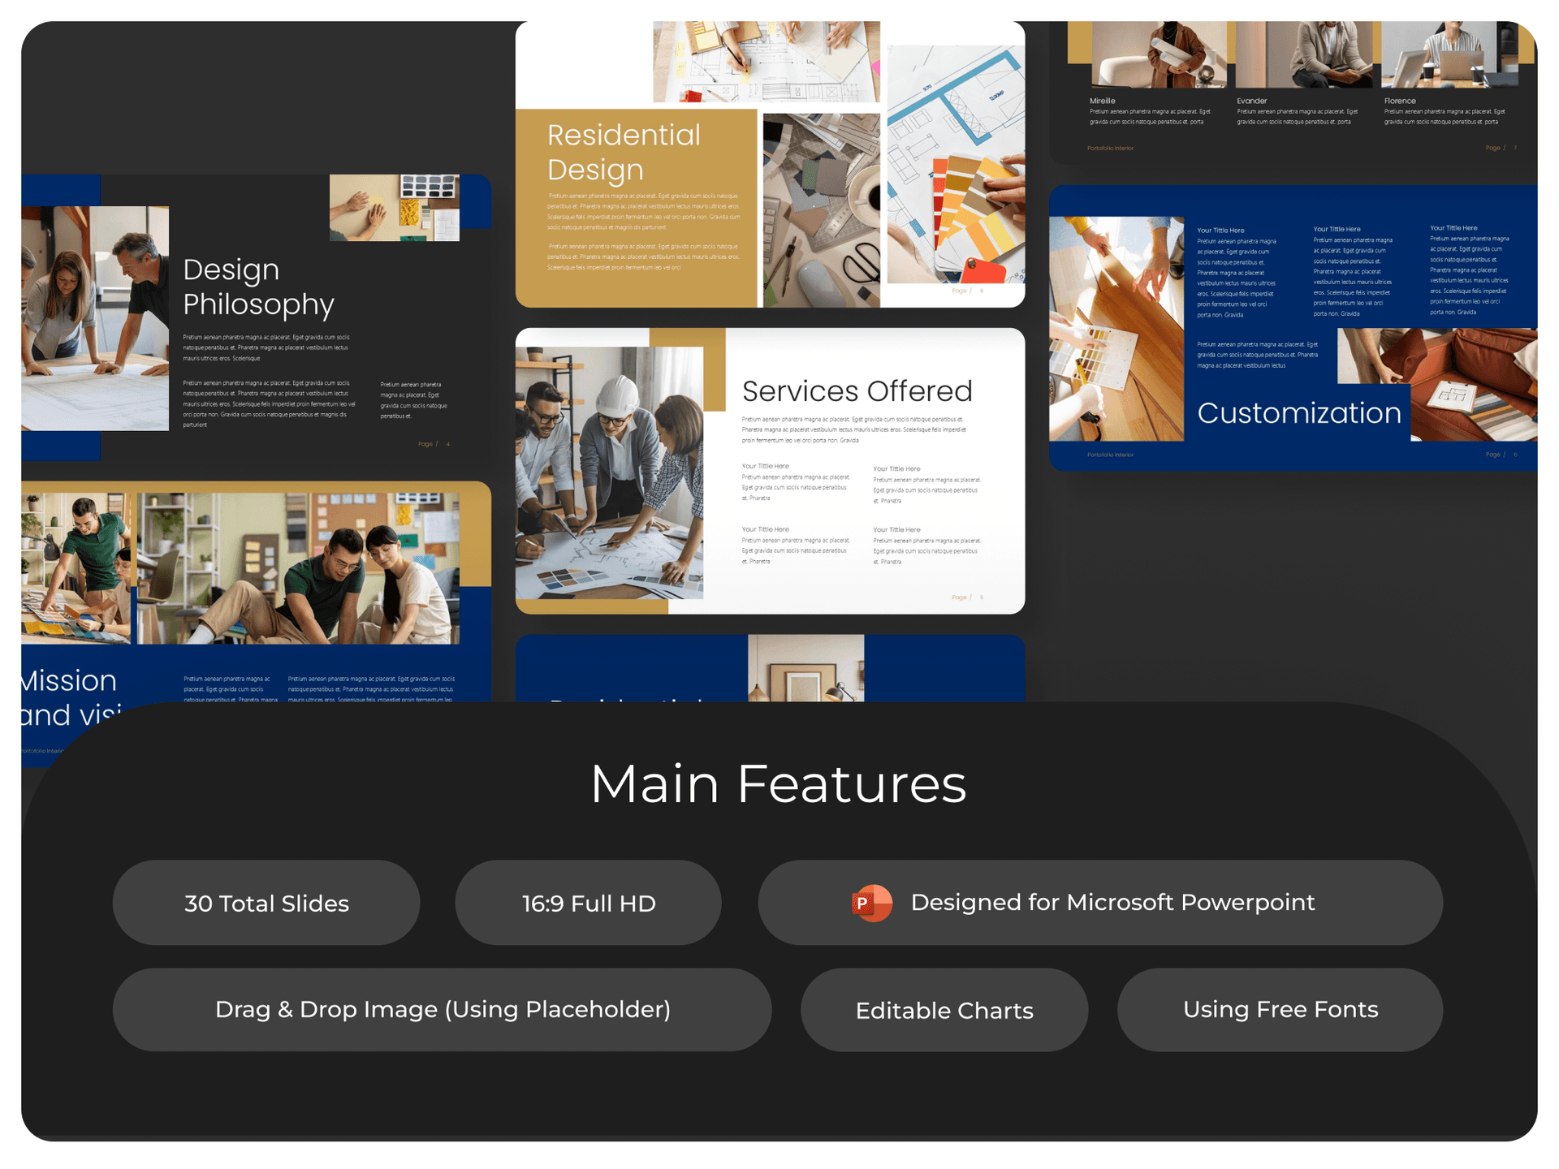This screenshot has width=1559, height=1169.
Task: Open the Customization slide thumbnail
Action: [1293, 328]
